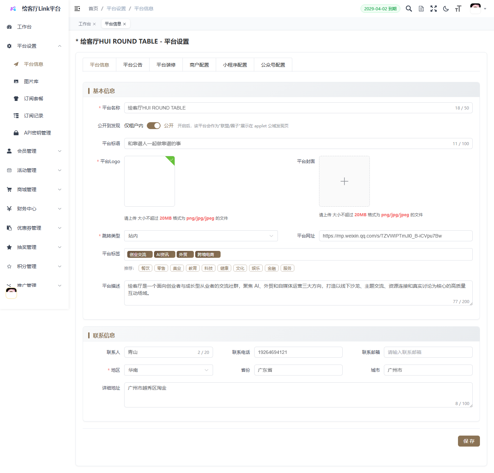Screen dimensions: 494x473
Task: Toggle fullscreen mode icon
Action: coord(434,9)
